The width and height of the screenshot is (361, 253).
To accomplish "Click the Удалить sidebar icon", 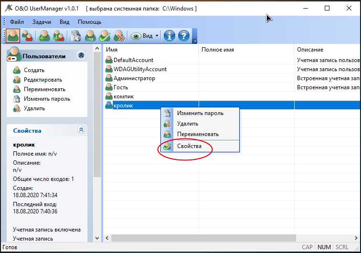I will tap(17, 108).
